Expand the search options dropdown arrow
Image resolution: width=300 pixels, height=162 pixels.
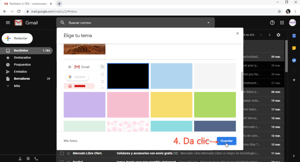tap(208, 23)
